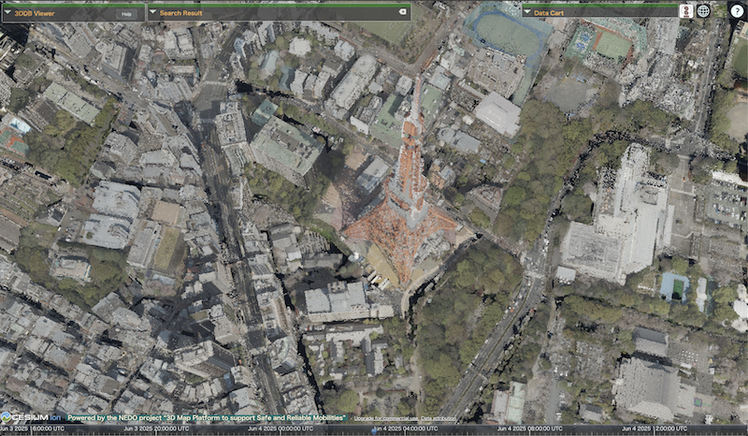
Task: Open the globe base layer picker
Action: 703,11
